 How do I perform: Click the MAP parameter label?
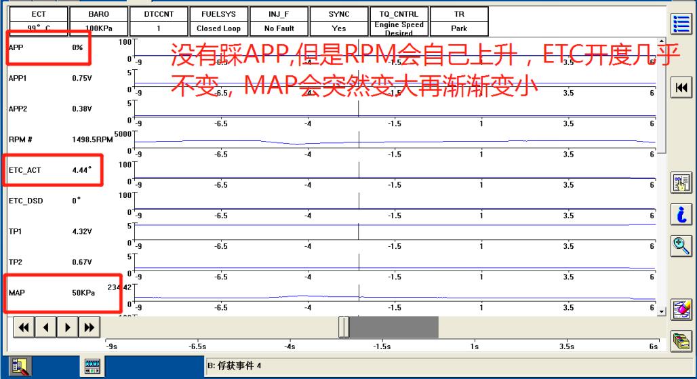coord(17,293)
